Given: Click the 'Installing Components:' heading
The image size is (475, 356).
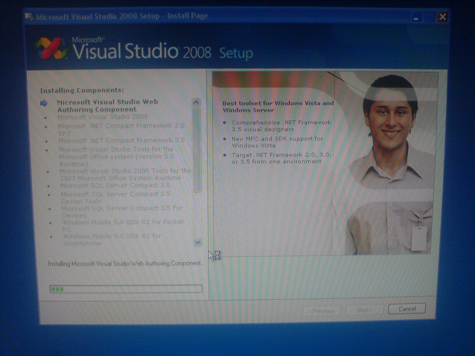Looking at the screenshot, I should pyautogui.click(x=82, y=90).
